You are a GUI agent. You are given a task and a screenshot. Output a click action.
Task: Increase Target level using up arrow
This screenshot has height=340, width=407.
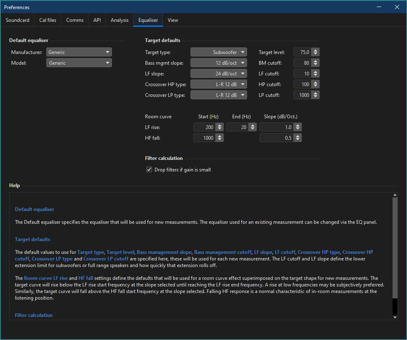point(316,50)
